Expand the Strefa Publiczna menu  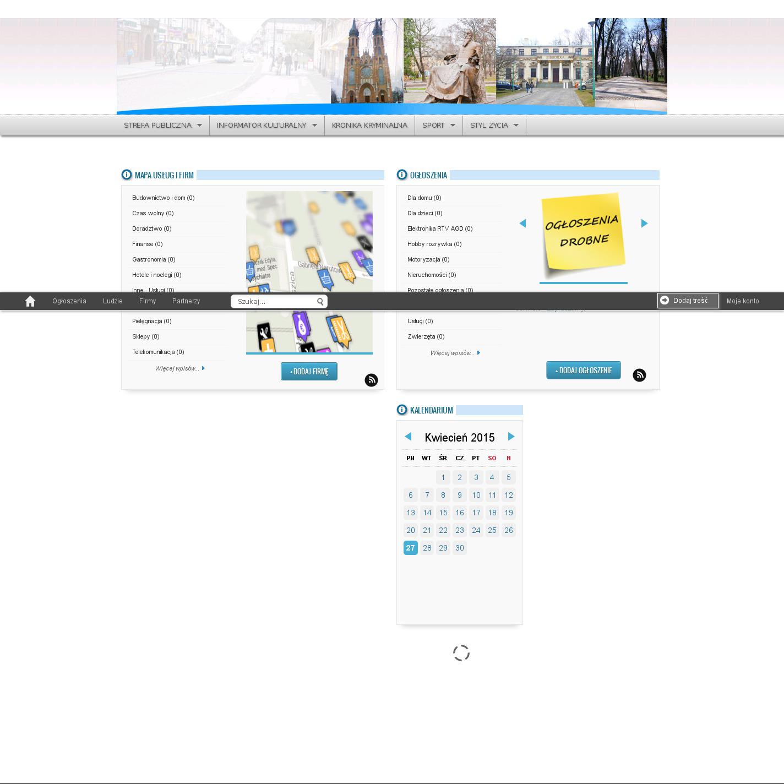pos(162,126)
